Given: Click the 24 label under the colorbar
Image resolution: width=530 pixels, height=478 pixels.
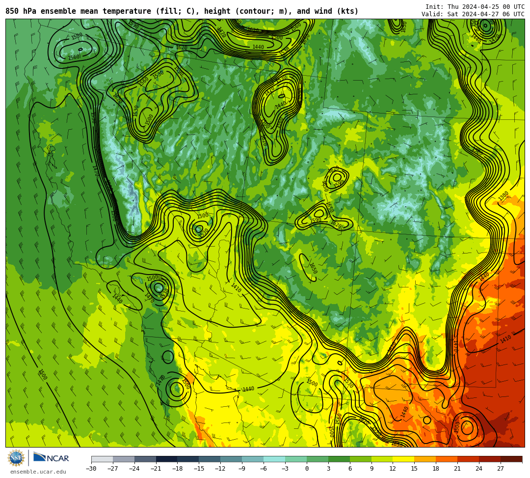Looking at the screenshot, I should click(479, 469).
